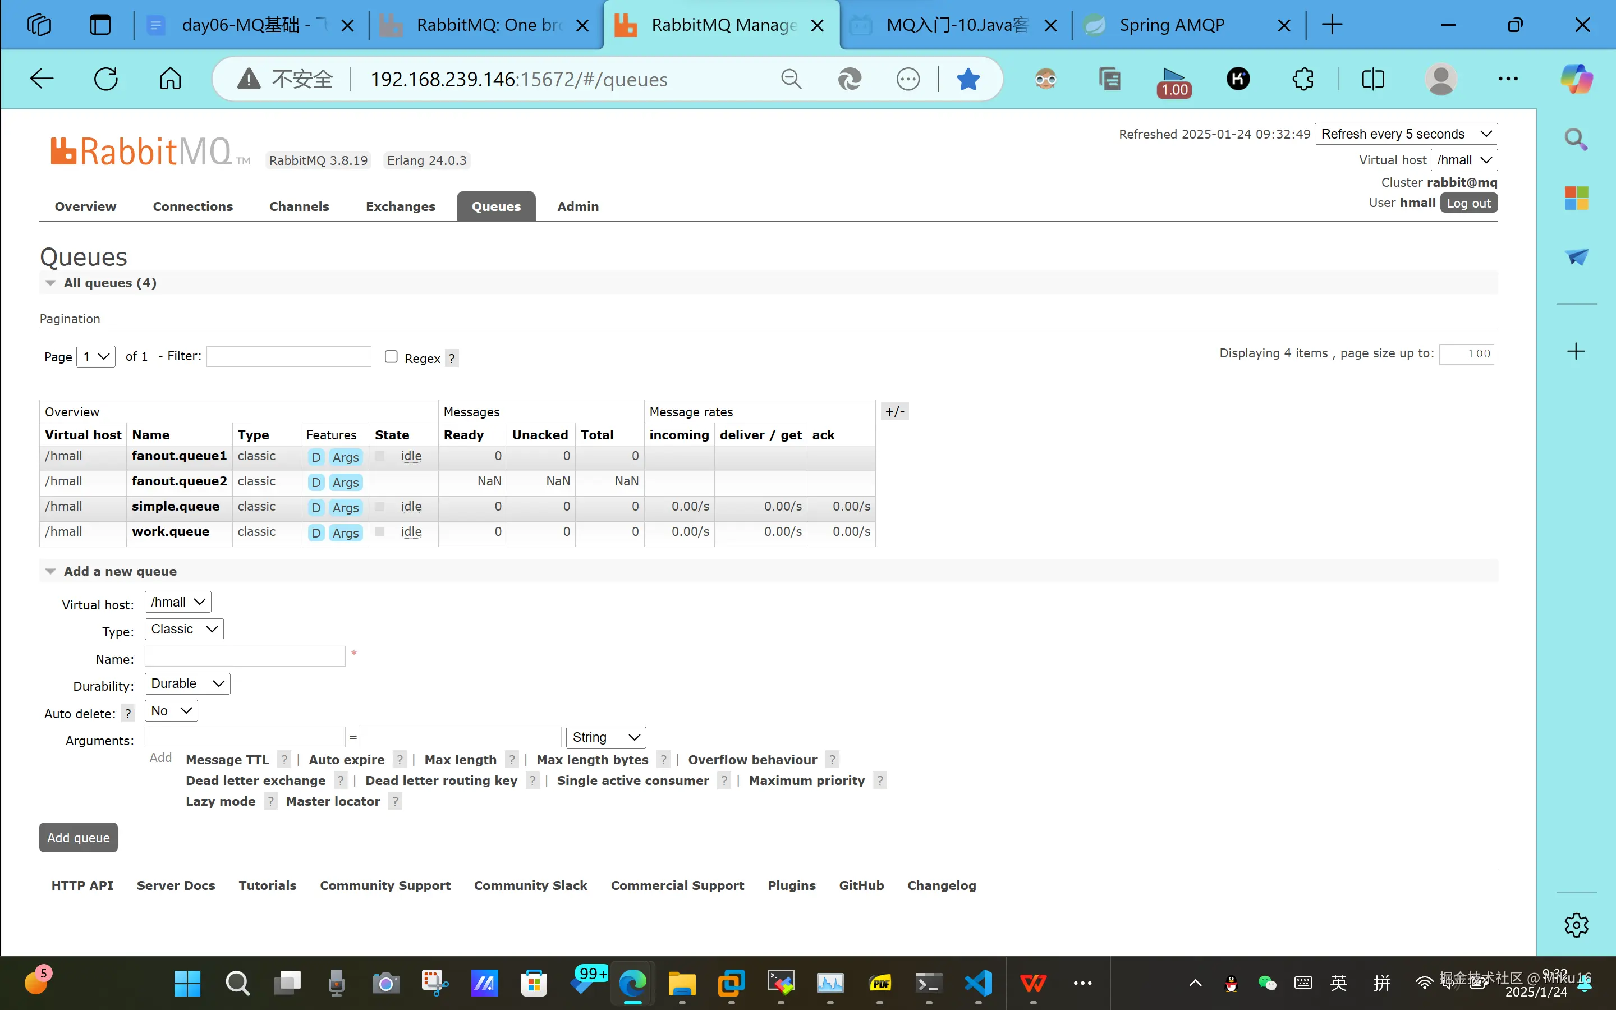Open the Copilot sidebar icon
Image resolution: width=1616 pixels, height=1010 pixels.
[1576, 79]
